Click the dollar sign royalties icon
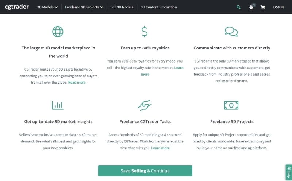Screen dimensions: 292x181 145,32
